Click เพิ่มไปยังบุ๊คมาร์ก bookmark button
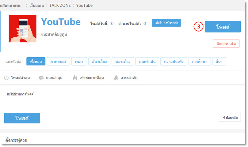The width and height of the screenshot is (248, 147). pyautogui.click(x=166, y=23)
